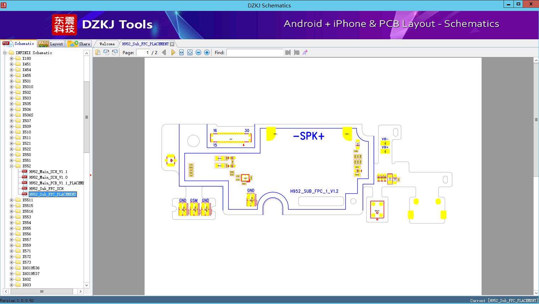Click the copy document icon in toolbar
The width and height of the screenshot is (539, 304).
coord(97,52)
